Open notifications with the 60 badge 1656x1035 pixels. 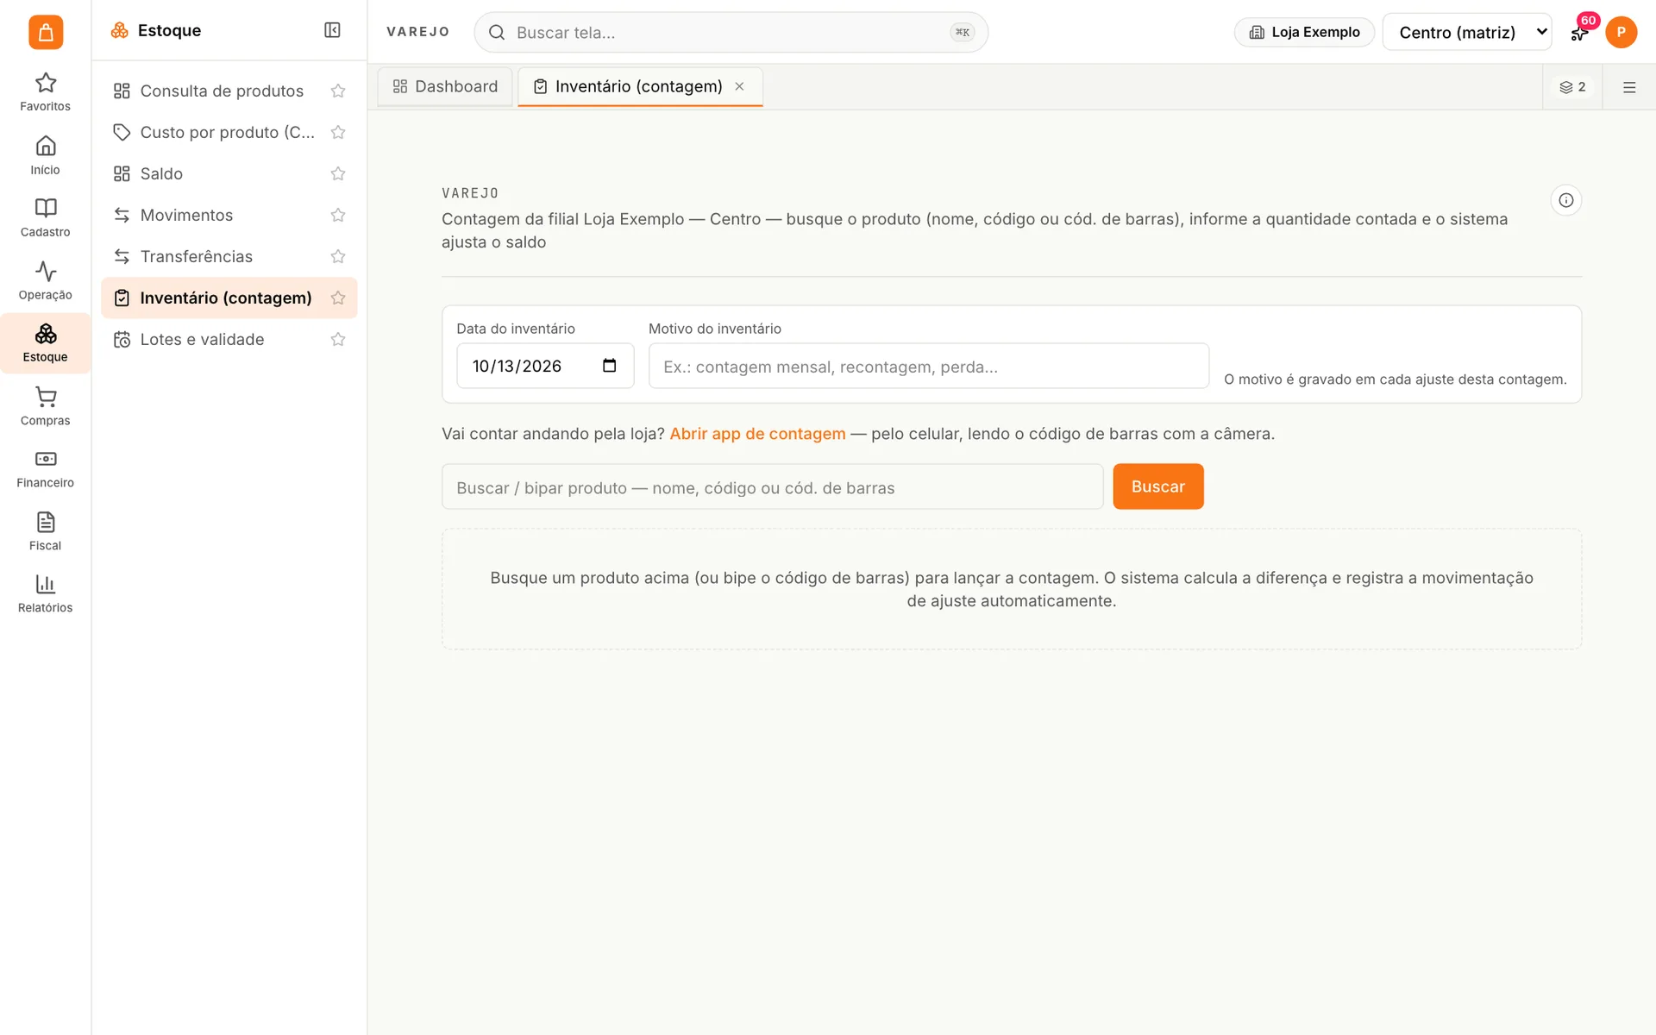[1580, 32]
